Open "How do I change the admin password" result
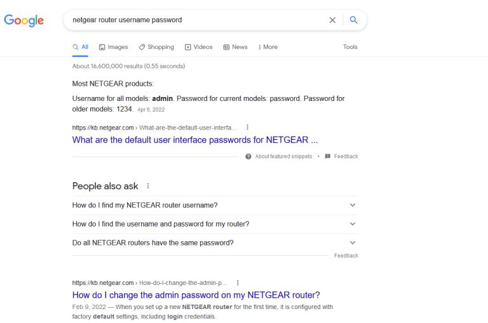488x323 pixels. (196, 295)
